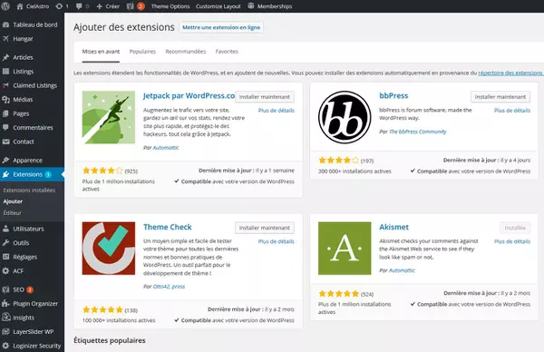Open the Akismet plugin logo image
Viewport: 544px width, 352px height.
coord(345,249)
